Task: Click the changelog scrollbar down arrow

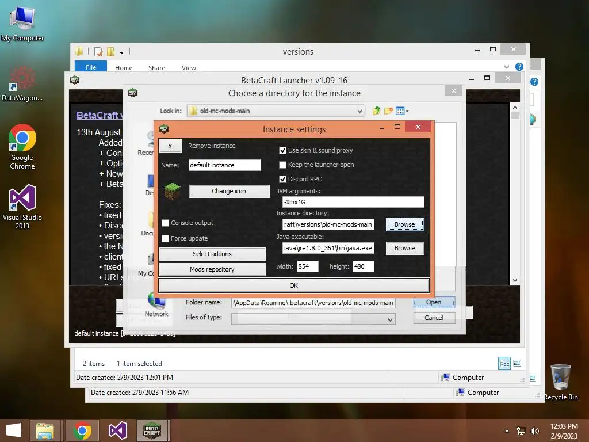Action: (515, 280)
